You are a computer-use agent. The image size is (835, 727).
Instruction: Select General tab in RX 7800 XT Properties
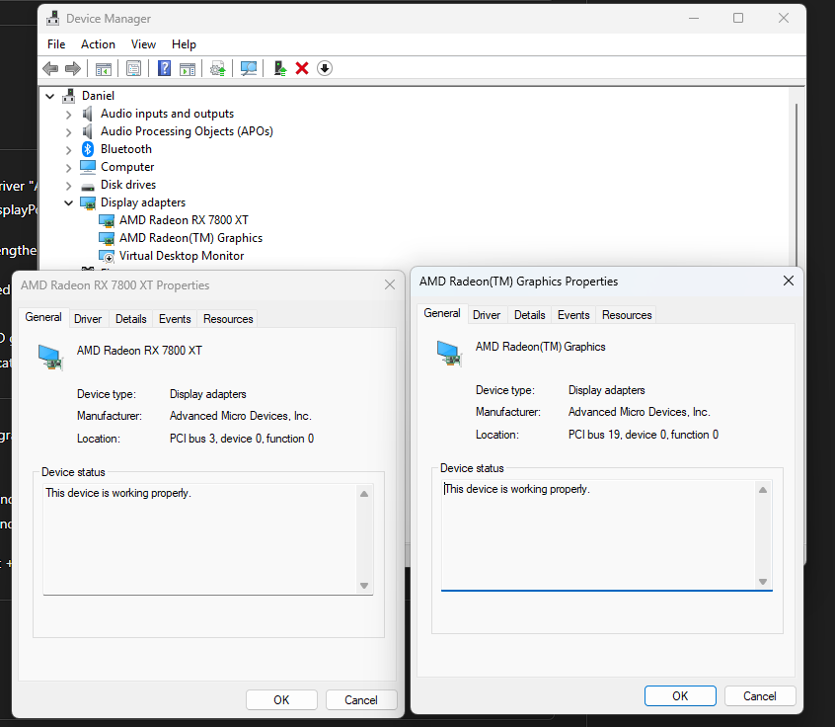coord(43,317)
